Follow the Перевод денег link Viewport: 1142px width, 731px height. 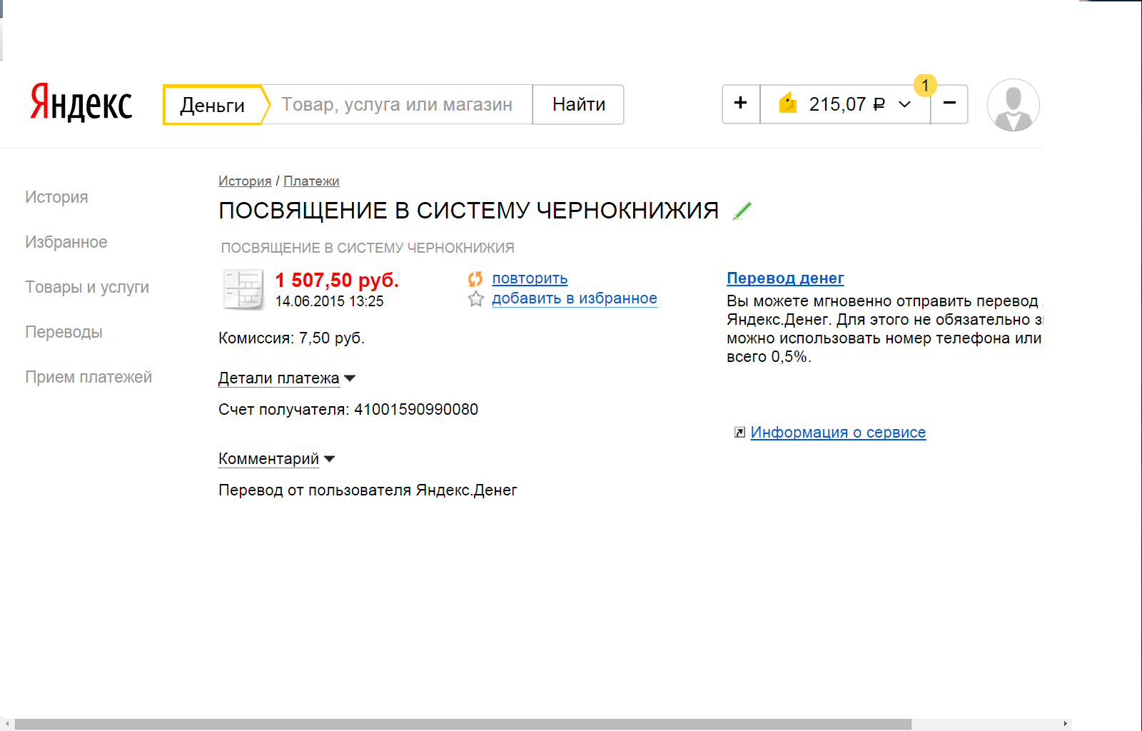coord(785,278)
